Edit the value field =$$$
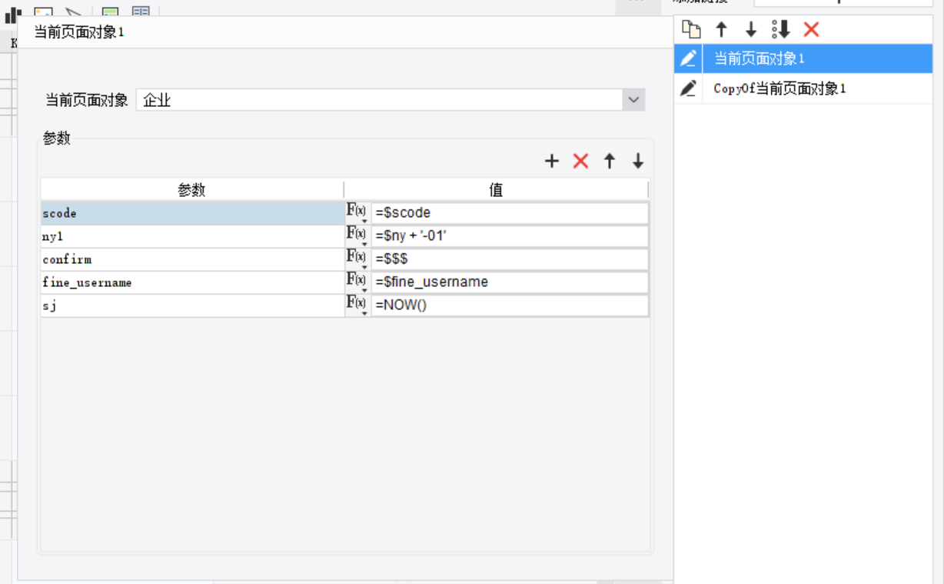Viewport: 944px width, 584px height. click(x=510, y=259)
